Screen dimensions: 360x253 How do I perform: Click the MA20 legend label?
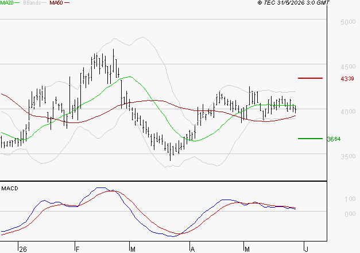tap(7, 2)
